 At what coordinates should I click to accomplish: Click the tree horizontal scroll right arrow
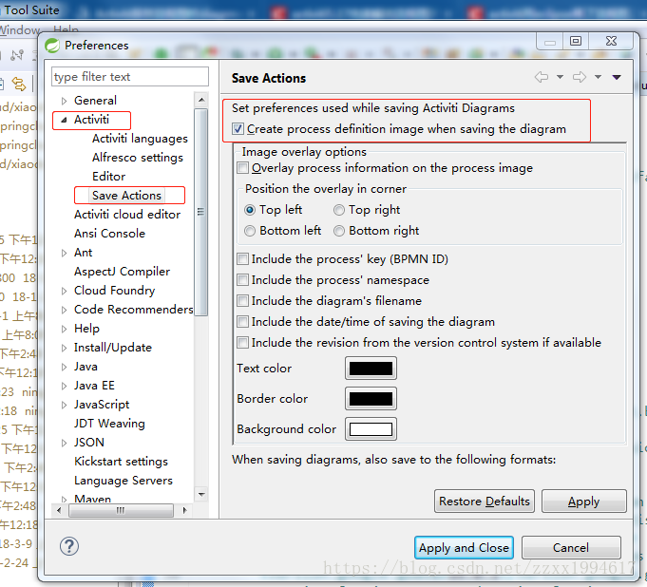click(x=184, y=511)
